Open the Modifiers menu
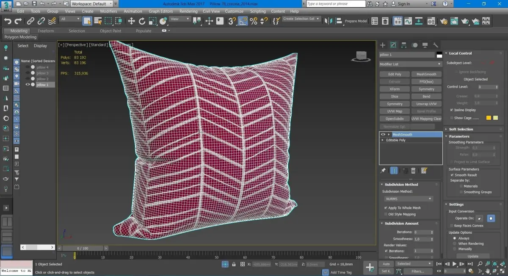The image size is (508, 276). tap(108, 11)
